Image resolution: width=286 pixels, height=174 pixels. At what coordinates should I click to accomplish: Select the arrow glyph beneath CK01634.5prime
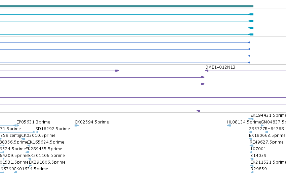click(x=15, y=172)
